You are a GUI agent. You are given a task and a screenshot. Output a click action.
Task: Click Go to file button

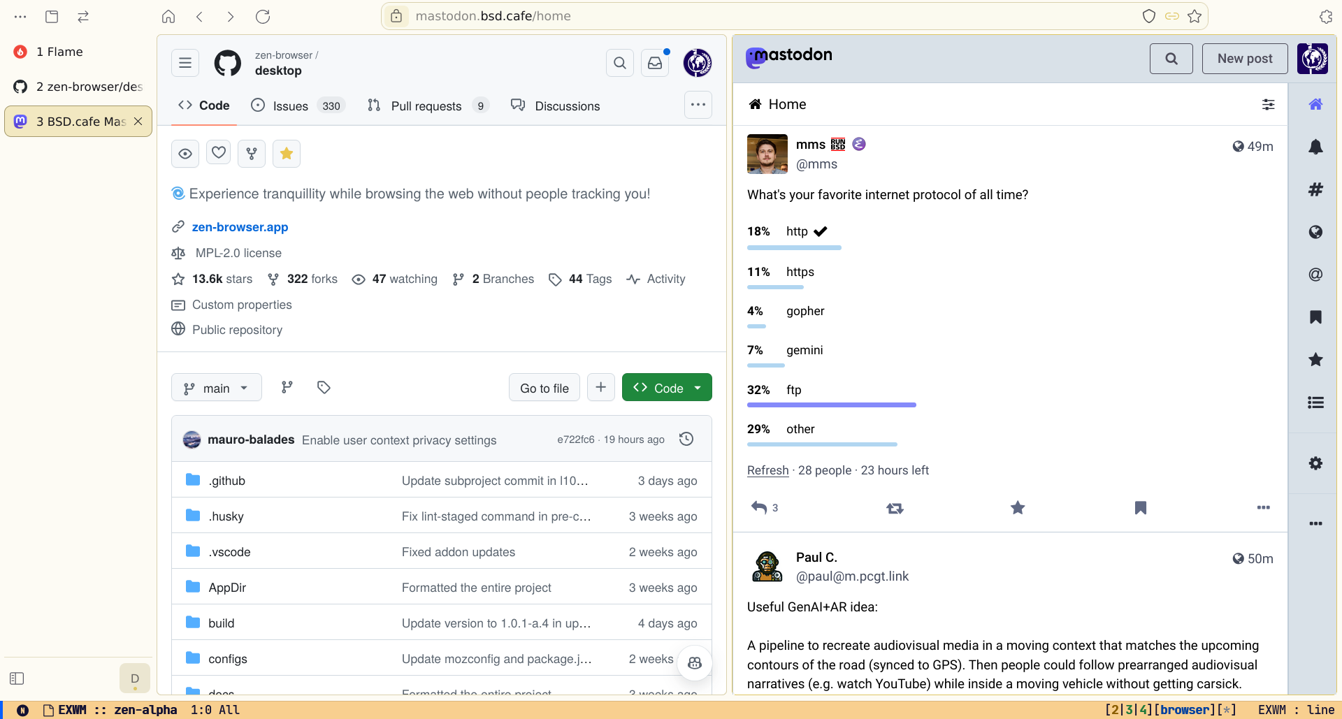click(544, 388)
